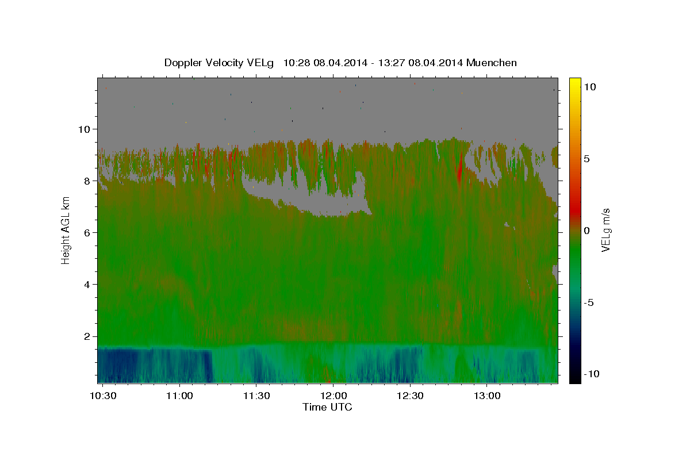Click the colorbar tick label '-10'
This screenshot has height=460, width=690.
[x=591, y=374]
